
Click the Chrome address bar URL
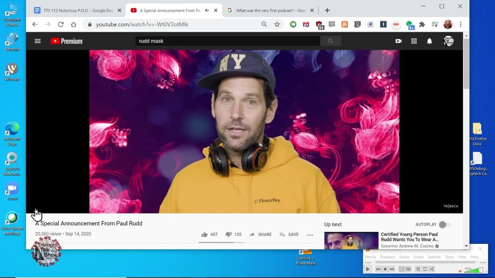pos(142,24)
